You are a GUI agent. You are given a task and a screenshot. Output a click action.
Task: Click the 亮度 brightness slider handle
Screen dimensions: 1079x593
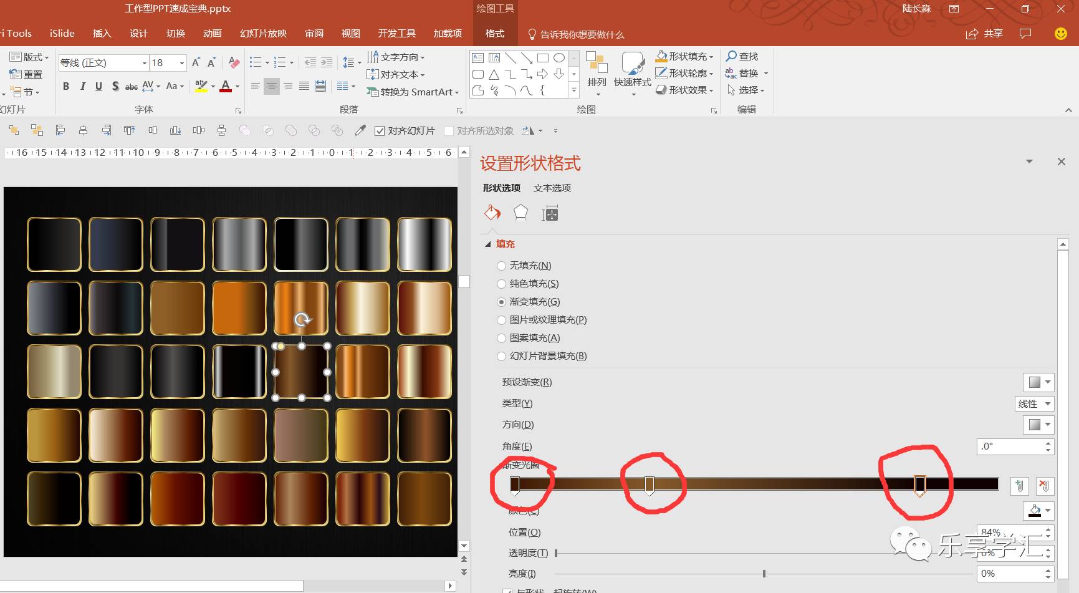coord(764,574)
